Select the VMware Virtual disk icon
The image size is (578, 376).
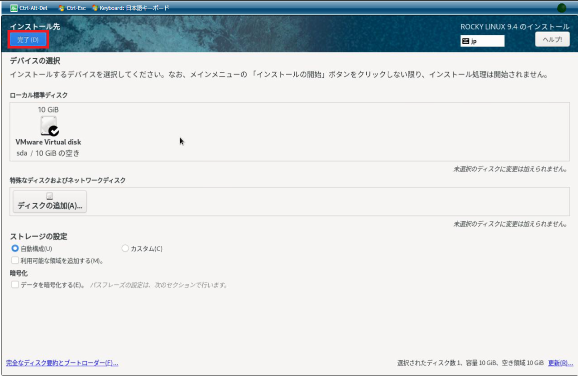(x=49, y=125)
